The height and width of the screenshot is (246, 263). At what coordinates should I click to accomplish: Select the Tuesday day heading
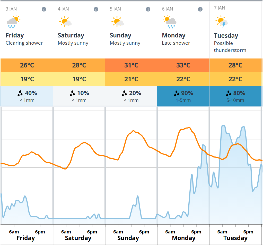click(226, 36)
